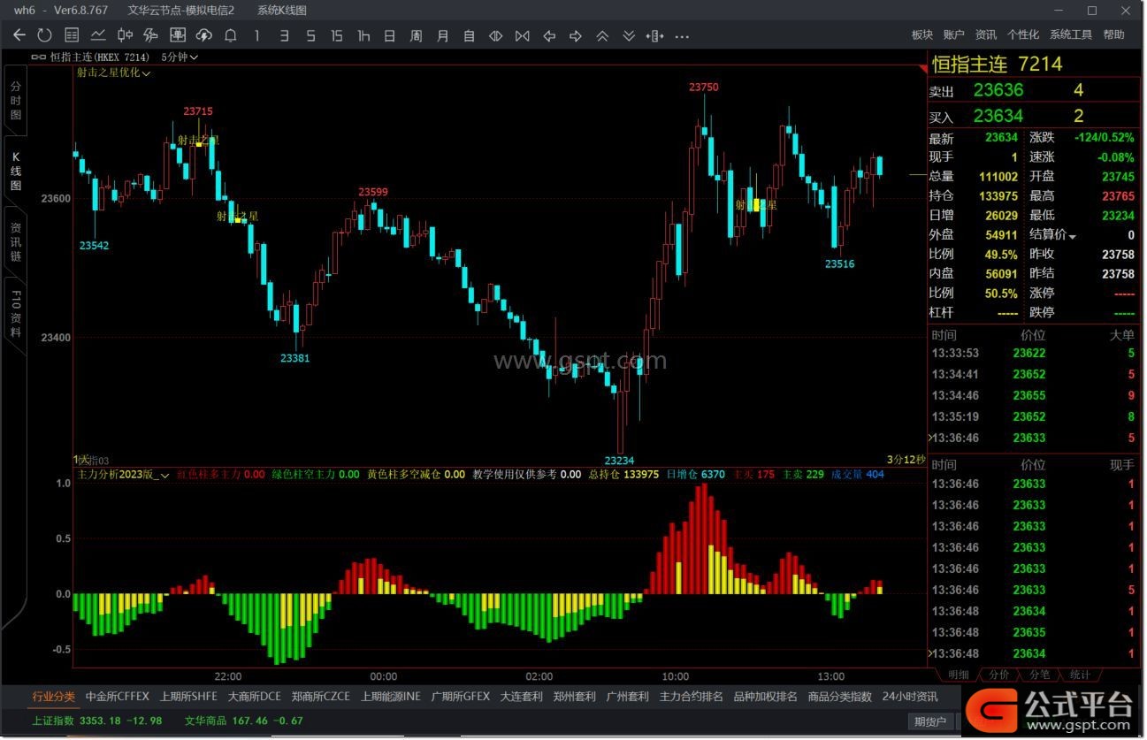
Task: Select the candlestick K-line chart icon
Action: (x=125, y=35)
